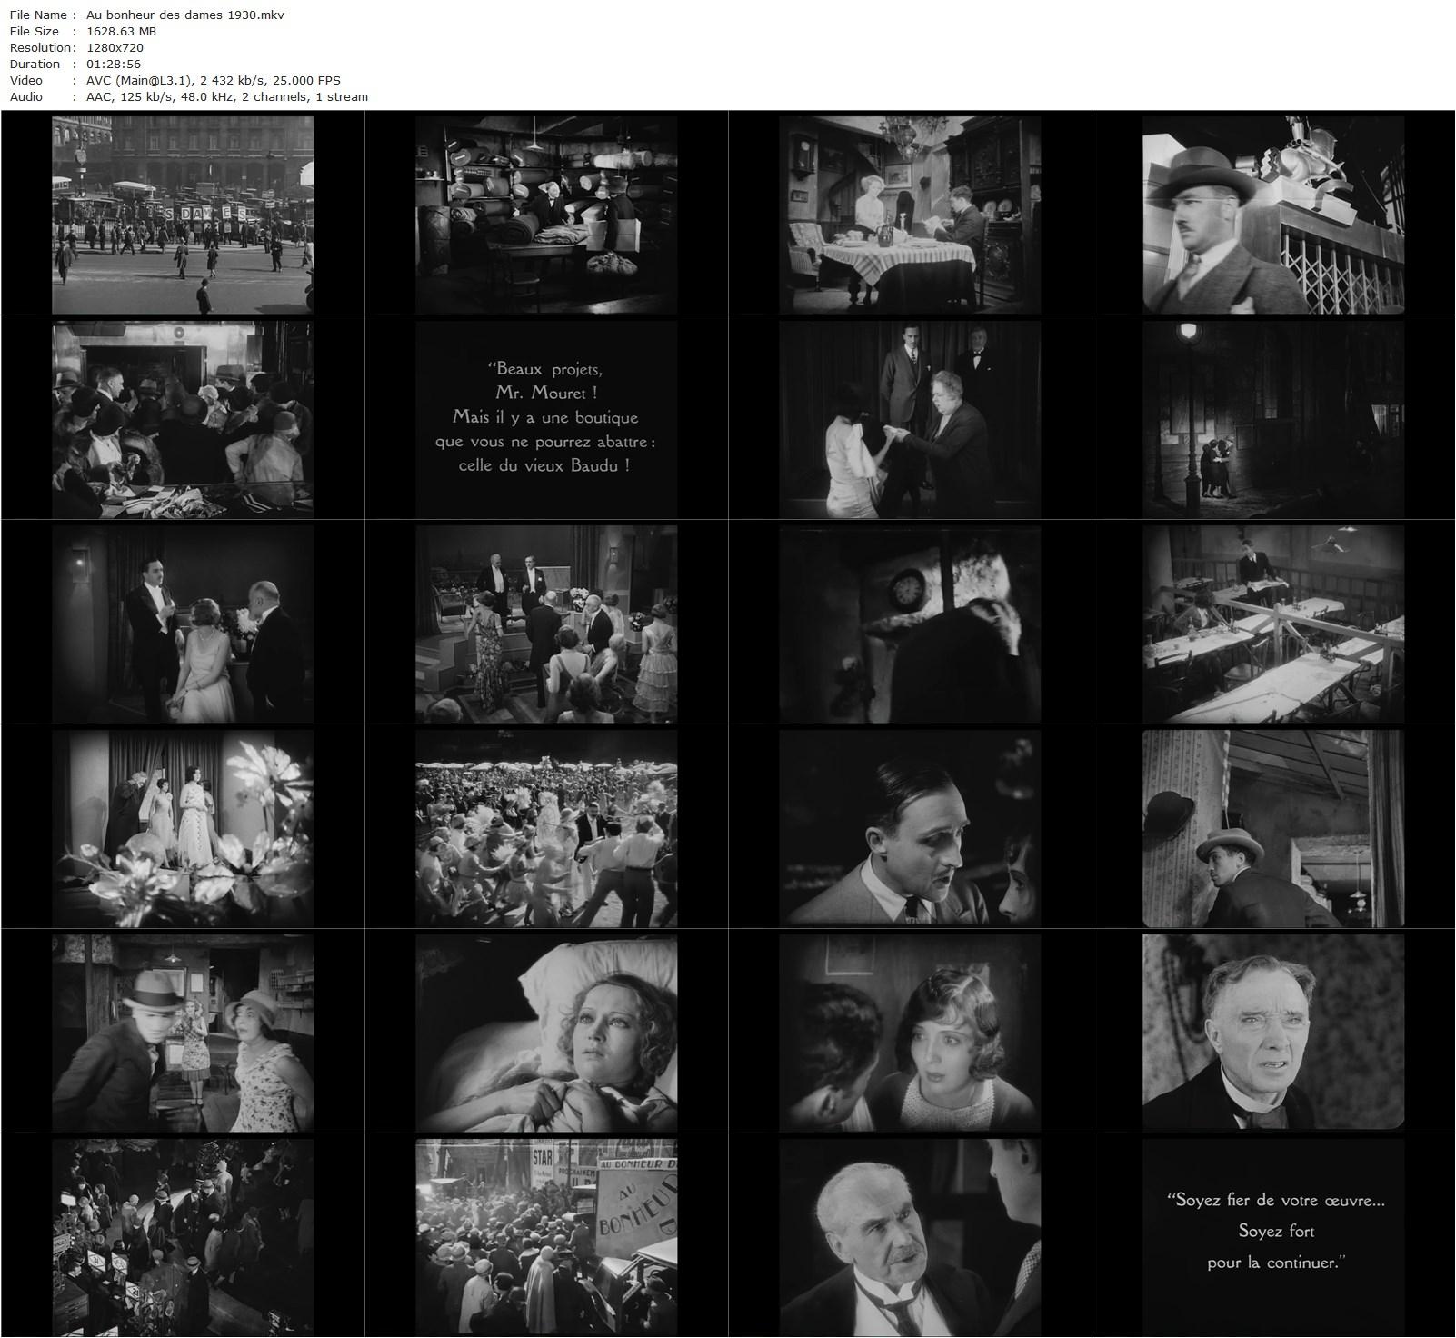Screen dimensions: 1456x1338
Task: Select the couple at dining table thumbnail
Action: [x=910, y=214]
